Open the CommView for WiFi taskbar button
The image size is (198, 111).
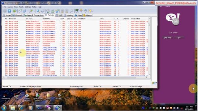[x=58, y=108]
